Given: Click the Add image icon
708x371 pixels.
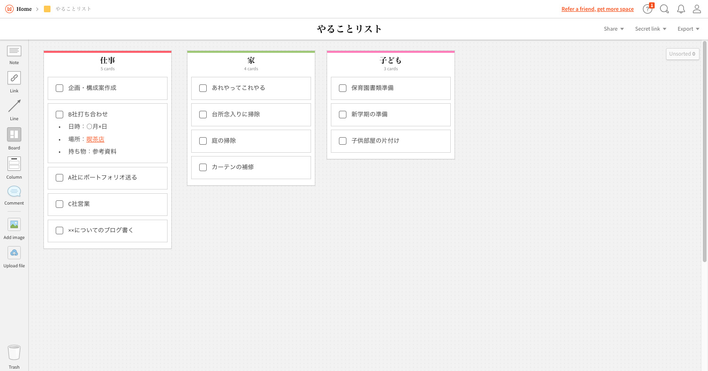Looking at the screenshot, I should point(14,224).
